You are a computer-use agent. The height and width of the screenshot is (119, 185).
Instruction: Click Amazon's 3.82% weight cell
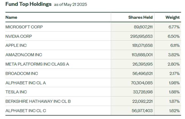tap(174, 55)
